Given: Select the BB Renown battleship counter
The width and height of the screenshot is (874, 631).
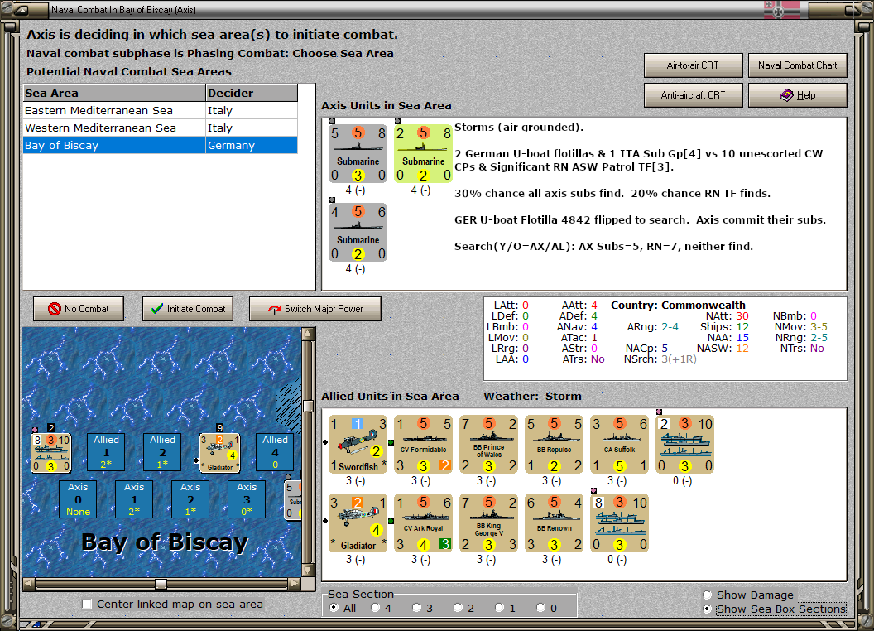Looking at the screenshot, I should click(554, 523).
